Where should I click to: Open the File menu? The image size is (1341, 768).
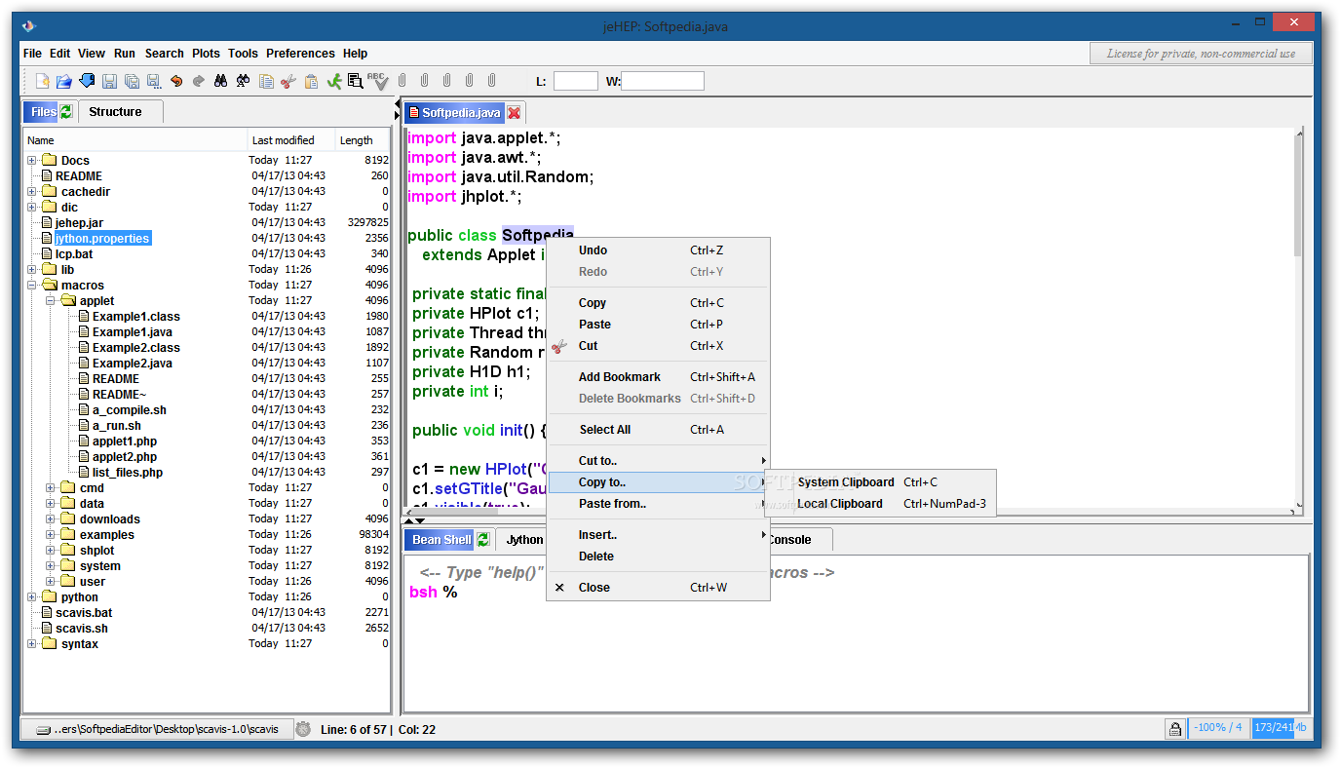point(32,54)
